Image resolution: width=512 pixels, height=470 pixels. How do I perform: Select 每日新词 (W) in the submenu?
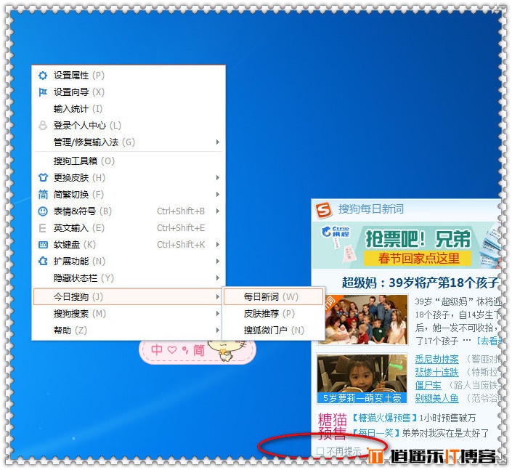[273, 297]
